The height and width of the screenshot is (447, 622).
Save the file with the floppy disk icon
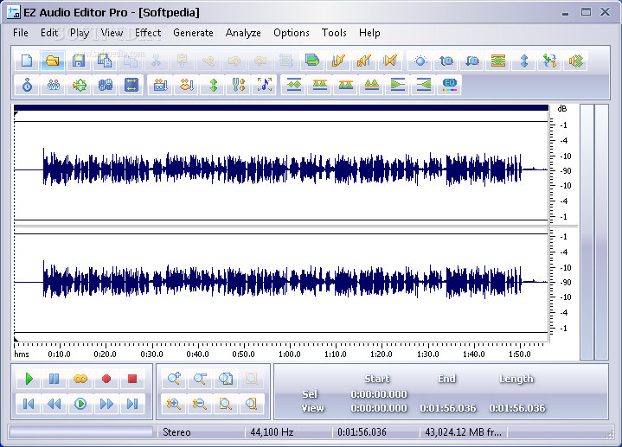(78, 61)
